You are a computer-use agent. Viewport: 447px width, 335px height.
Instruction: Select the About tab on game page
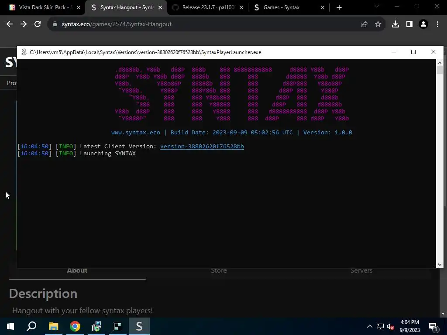[x=77, y=270]
